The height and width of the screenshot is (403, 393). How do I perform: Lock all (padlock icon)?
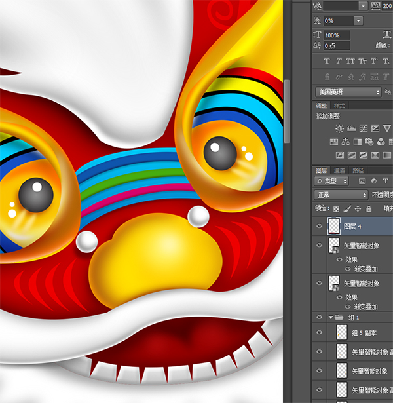pyautogui.click(x=369, y=208)
